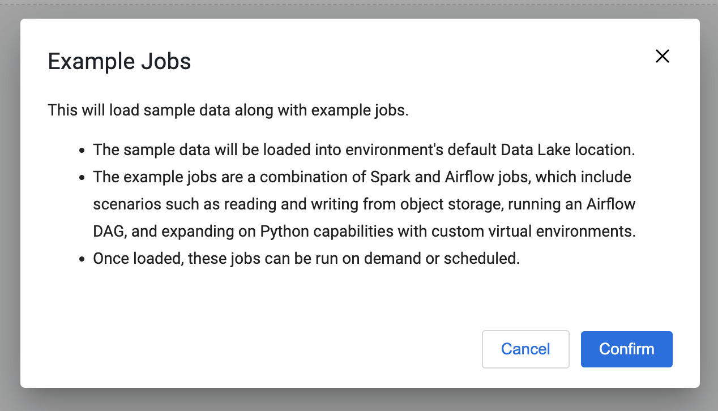
Task: Click the gray overlay below the dialog
Action: (x=359, y=401)
